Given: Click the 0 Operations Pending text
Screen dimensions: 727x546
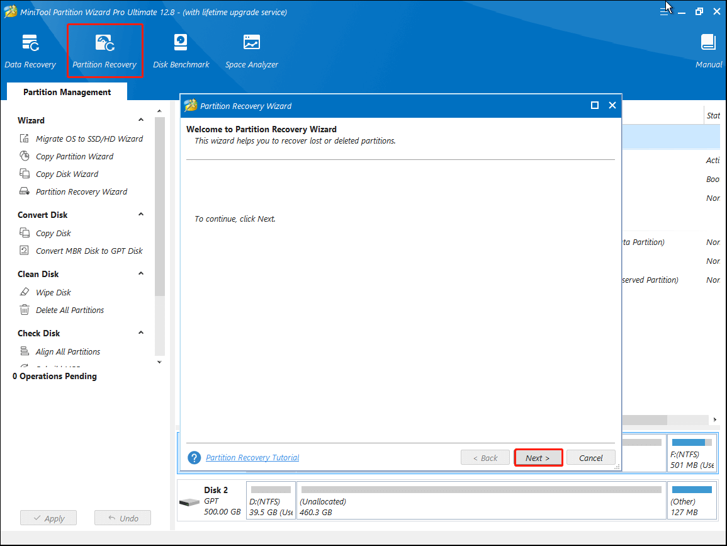Looking at the screenshot, I should click(55, 376).
